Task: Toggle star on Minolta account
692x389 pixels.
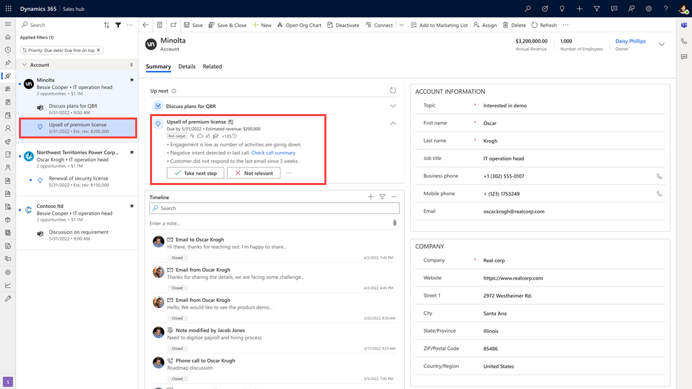Action: click(132, 80)
